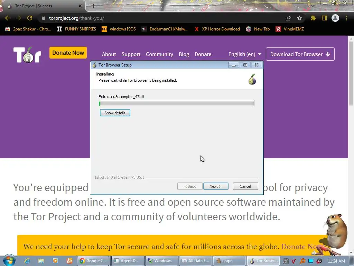Open the 2pac Shakur bookmark
This screenshot has width=354, height=266.
point(28,29)
